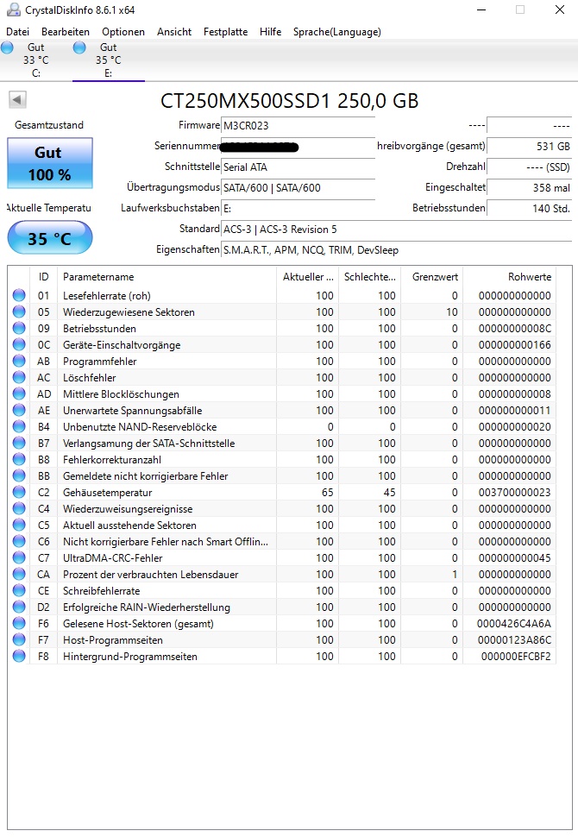578x837 pixels.
Task: Click status orb for Unbenutzte NAND-Reserveblöcke
Action: click(x=19, y=426)
